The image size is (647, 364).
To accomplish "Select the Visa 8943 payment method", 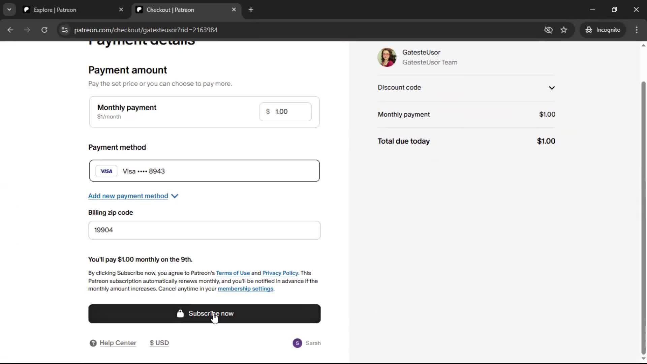I will (204, 171).
